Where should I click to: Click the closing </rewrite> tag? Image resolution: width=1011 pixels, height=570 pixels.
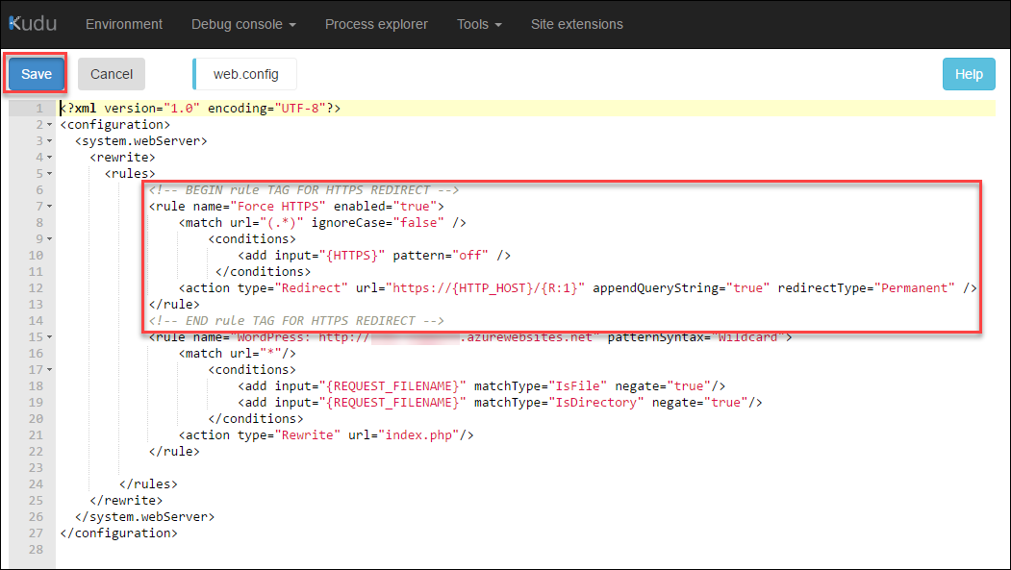tap(126, 501)
